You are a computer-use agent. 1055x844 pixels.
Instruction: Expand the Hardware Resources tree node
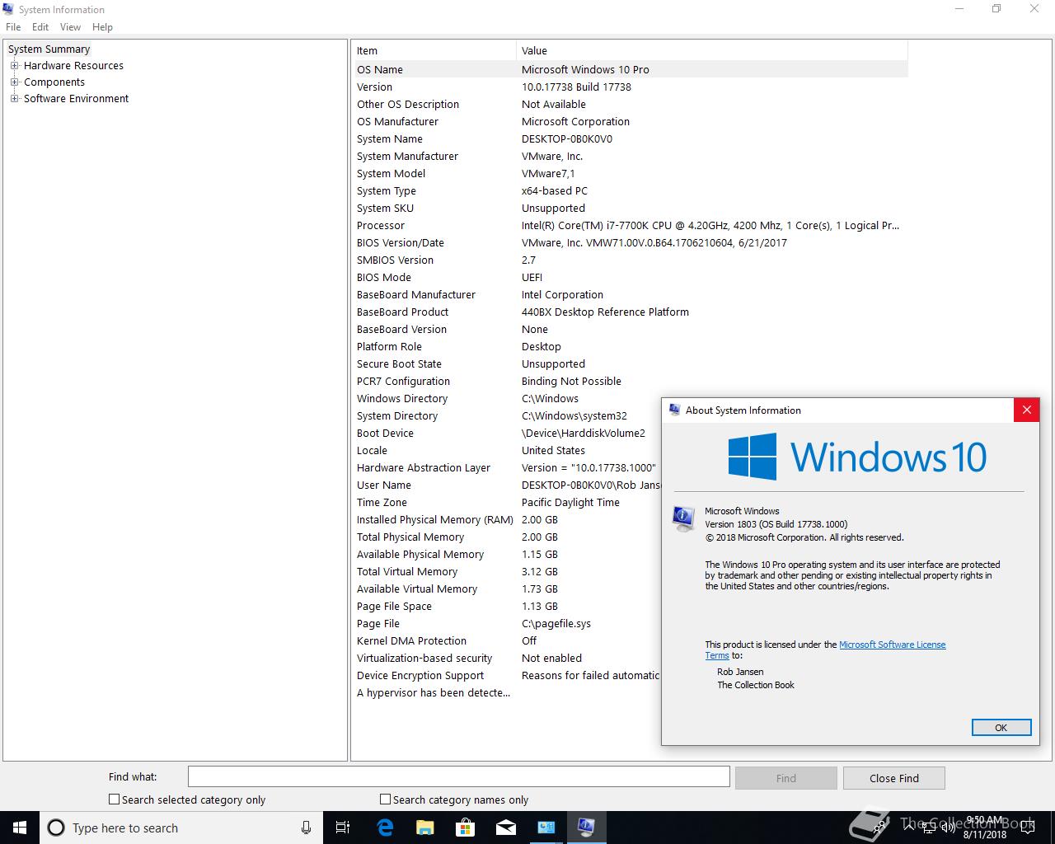pos(14,65)
